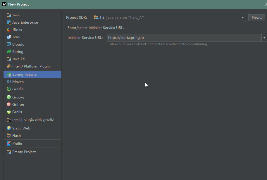Select the JBoss icon

tap(9, 30)
